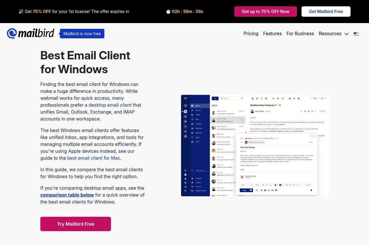Click the Mailbird is now free badge
Image resolution: width=369 pixels, height=245 pixels.
point(82,33)
